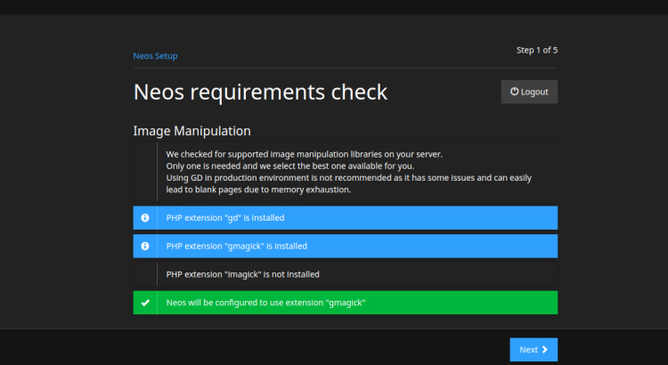Click the "We checked for supported image" description line
668x365 pixels.
tap(304, 154)
